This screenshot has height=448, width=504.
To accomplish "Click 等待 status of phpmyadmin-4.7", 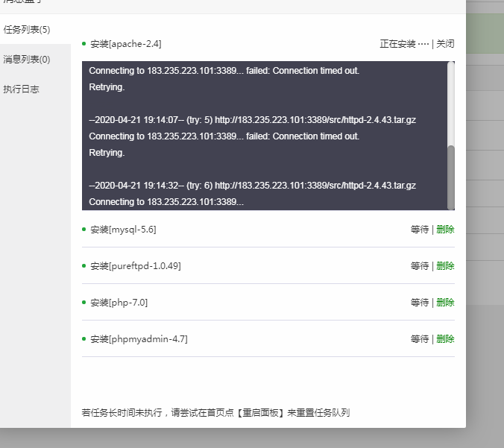I will (420, 339).
